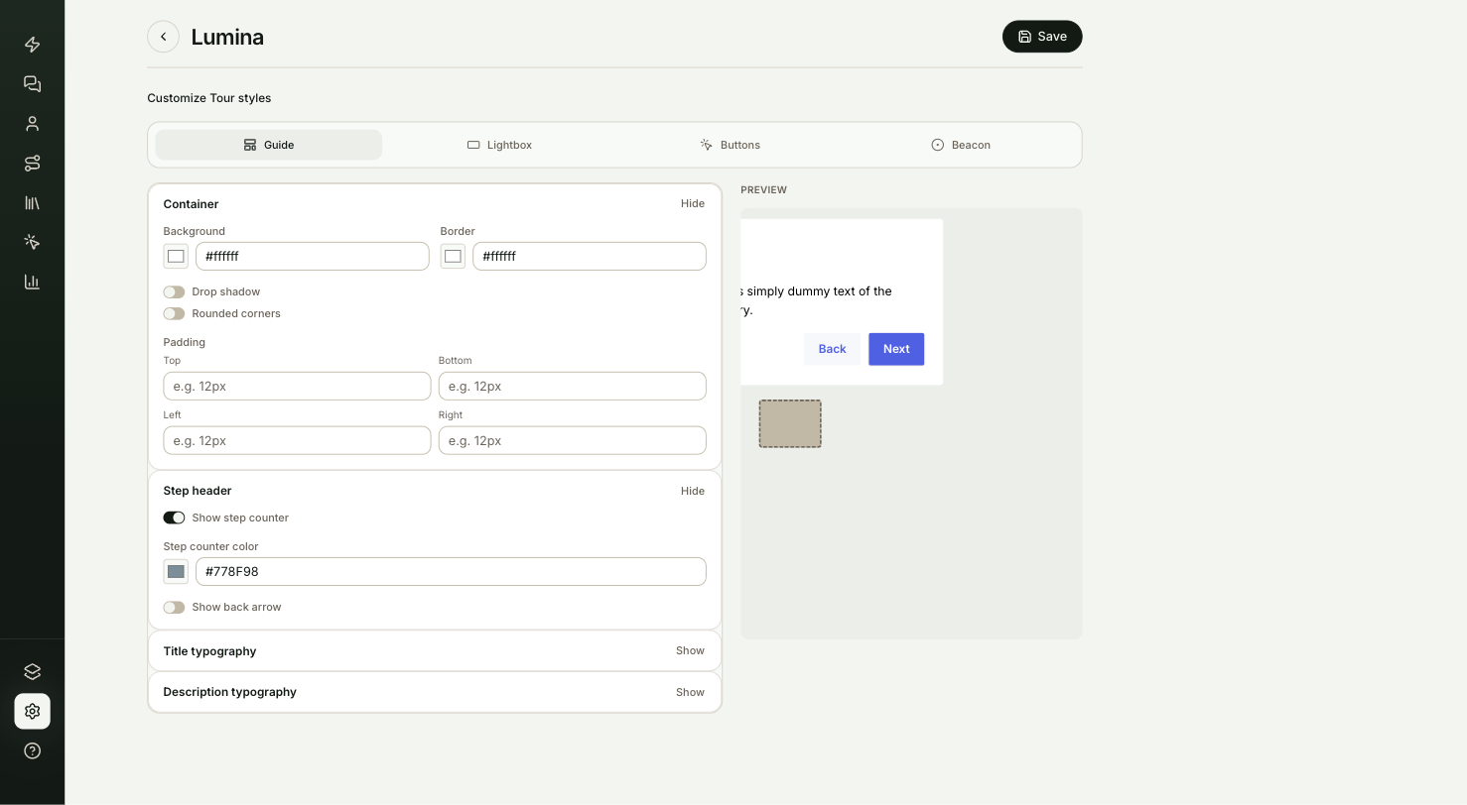Open the bar chart analytics sidebar icon

point(32,282)
